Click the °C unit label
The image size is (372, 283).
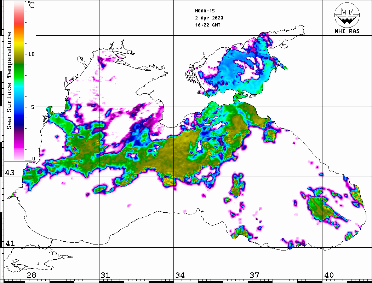click(31, 5)
